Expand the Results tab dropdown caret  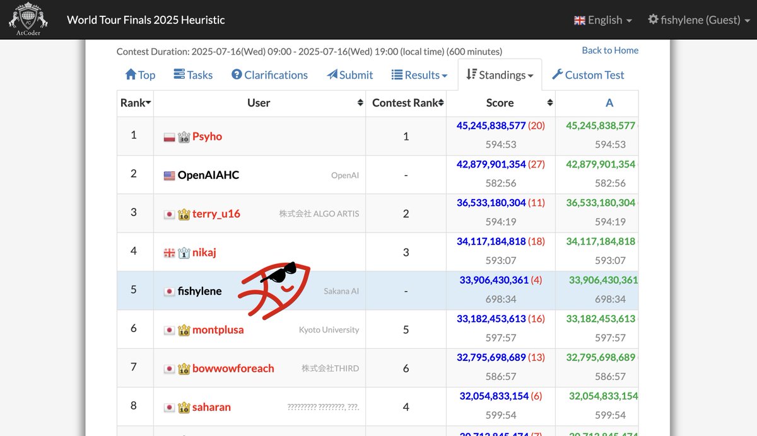coord(445,76)
